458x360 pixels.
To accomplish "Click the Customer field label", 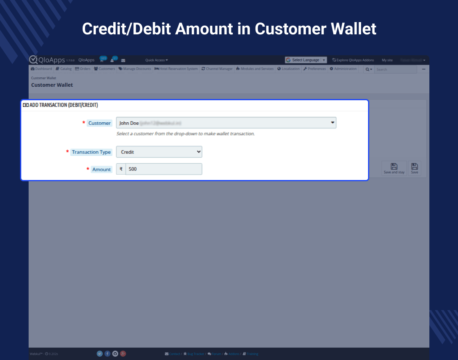I will point(99,123).
